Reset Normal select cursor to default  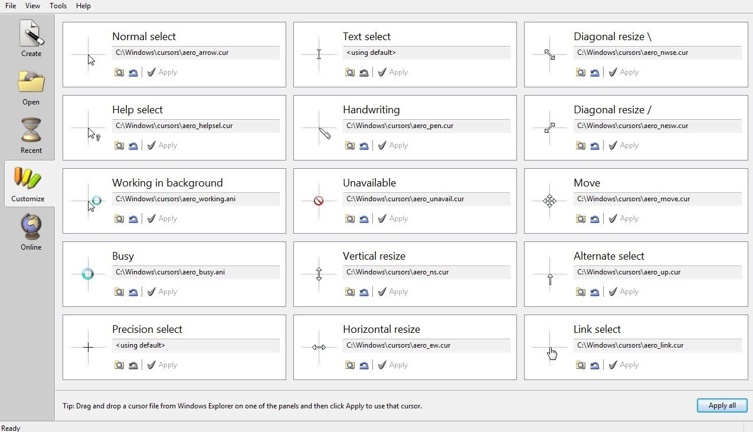133,72
